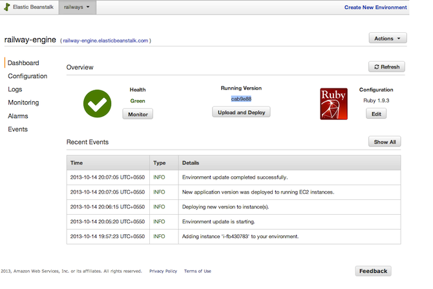Image resolution: width=433 pixels, height=289 pixels.
Task: Open the railway-engine.elasticbeanstalk.com URL
Action: coord(107,40)
